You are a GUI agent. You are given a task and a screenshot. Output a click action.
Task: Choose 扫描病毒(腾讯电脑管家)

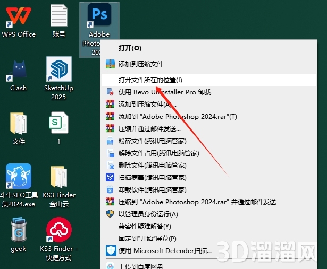pos(208,177)
